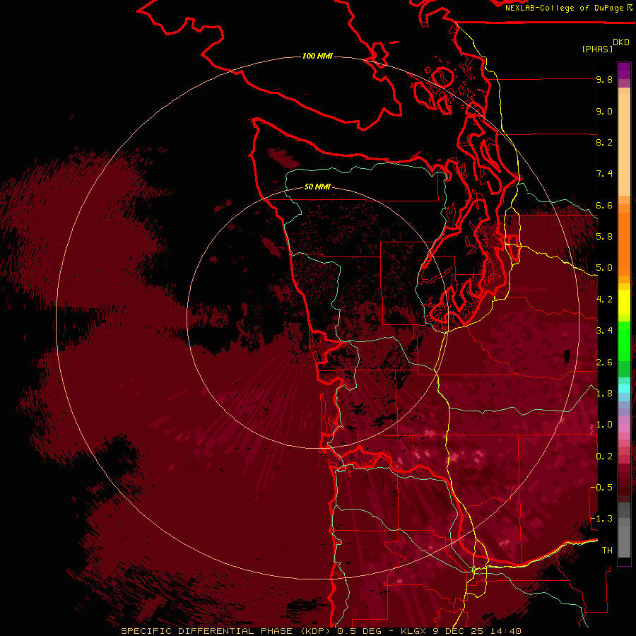Click the 7.4 value on the color scale
Screen dimensions: 636x636
(604, 174)
